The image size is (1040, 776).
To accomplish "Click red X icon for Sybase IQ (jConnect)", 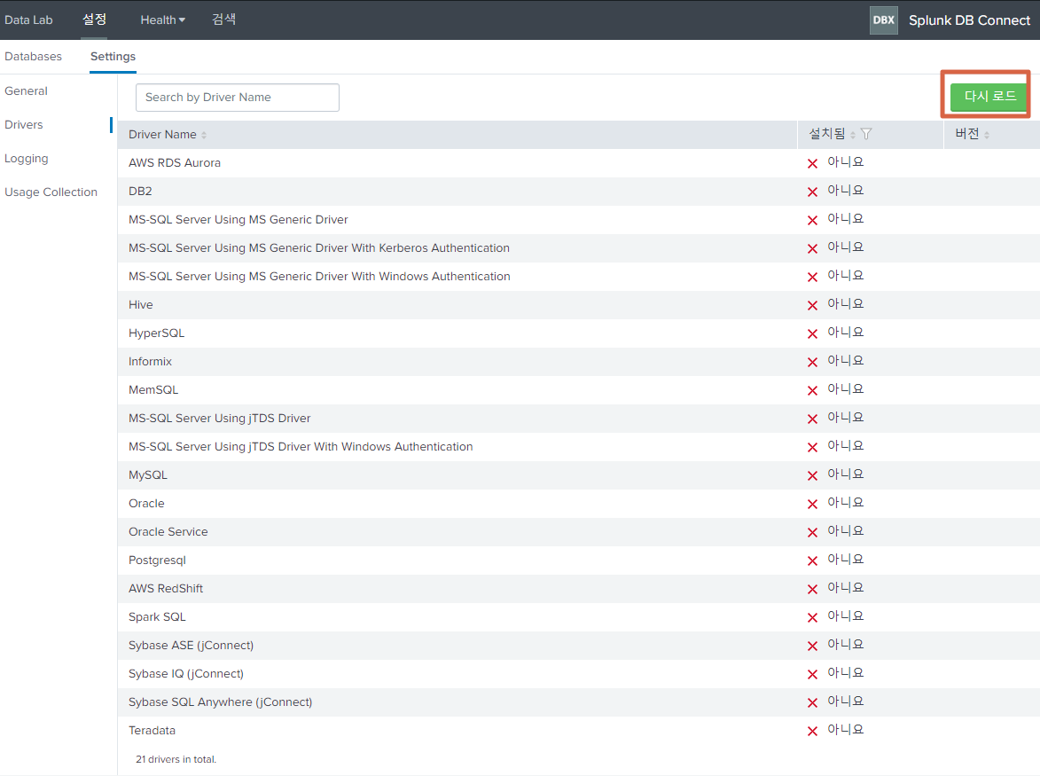I will point(812,675).
